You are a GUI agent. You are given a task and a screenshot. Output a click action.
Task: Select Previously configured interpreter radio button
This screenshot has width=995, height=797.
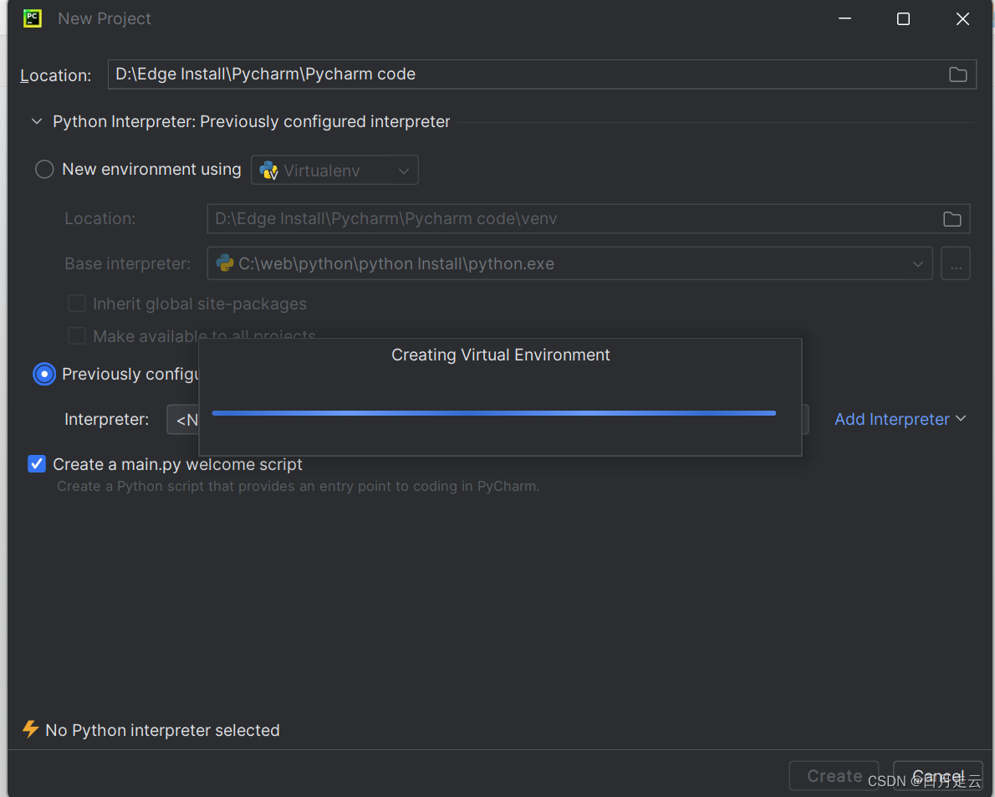44,374
